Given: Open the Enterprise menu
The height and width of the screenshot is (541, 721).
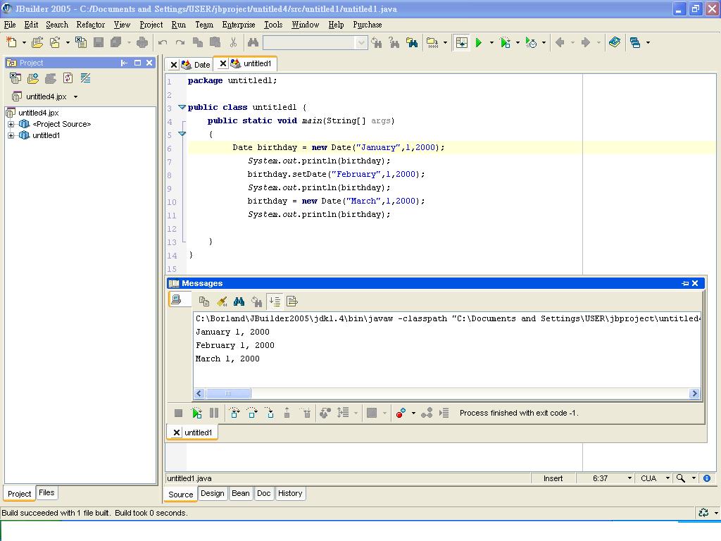Looking at the screenshot, I should coord(239,25).
